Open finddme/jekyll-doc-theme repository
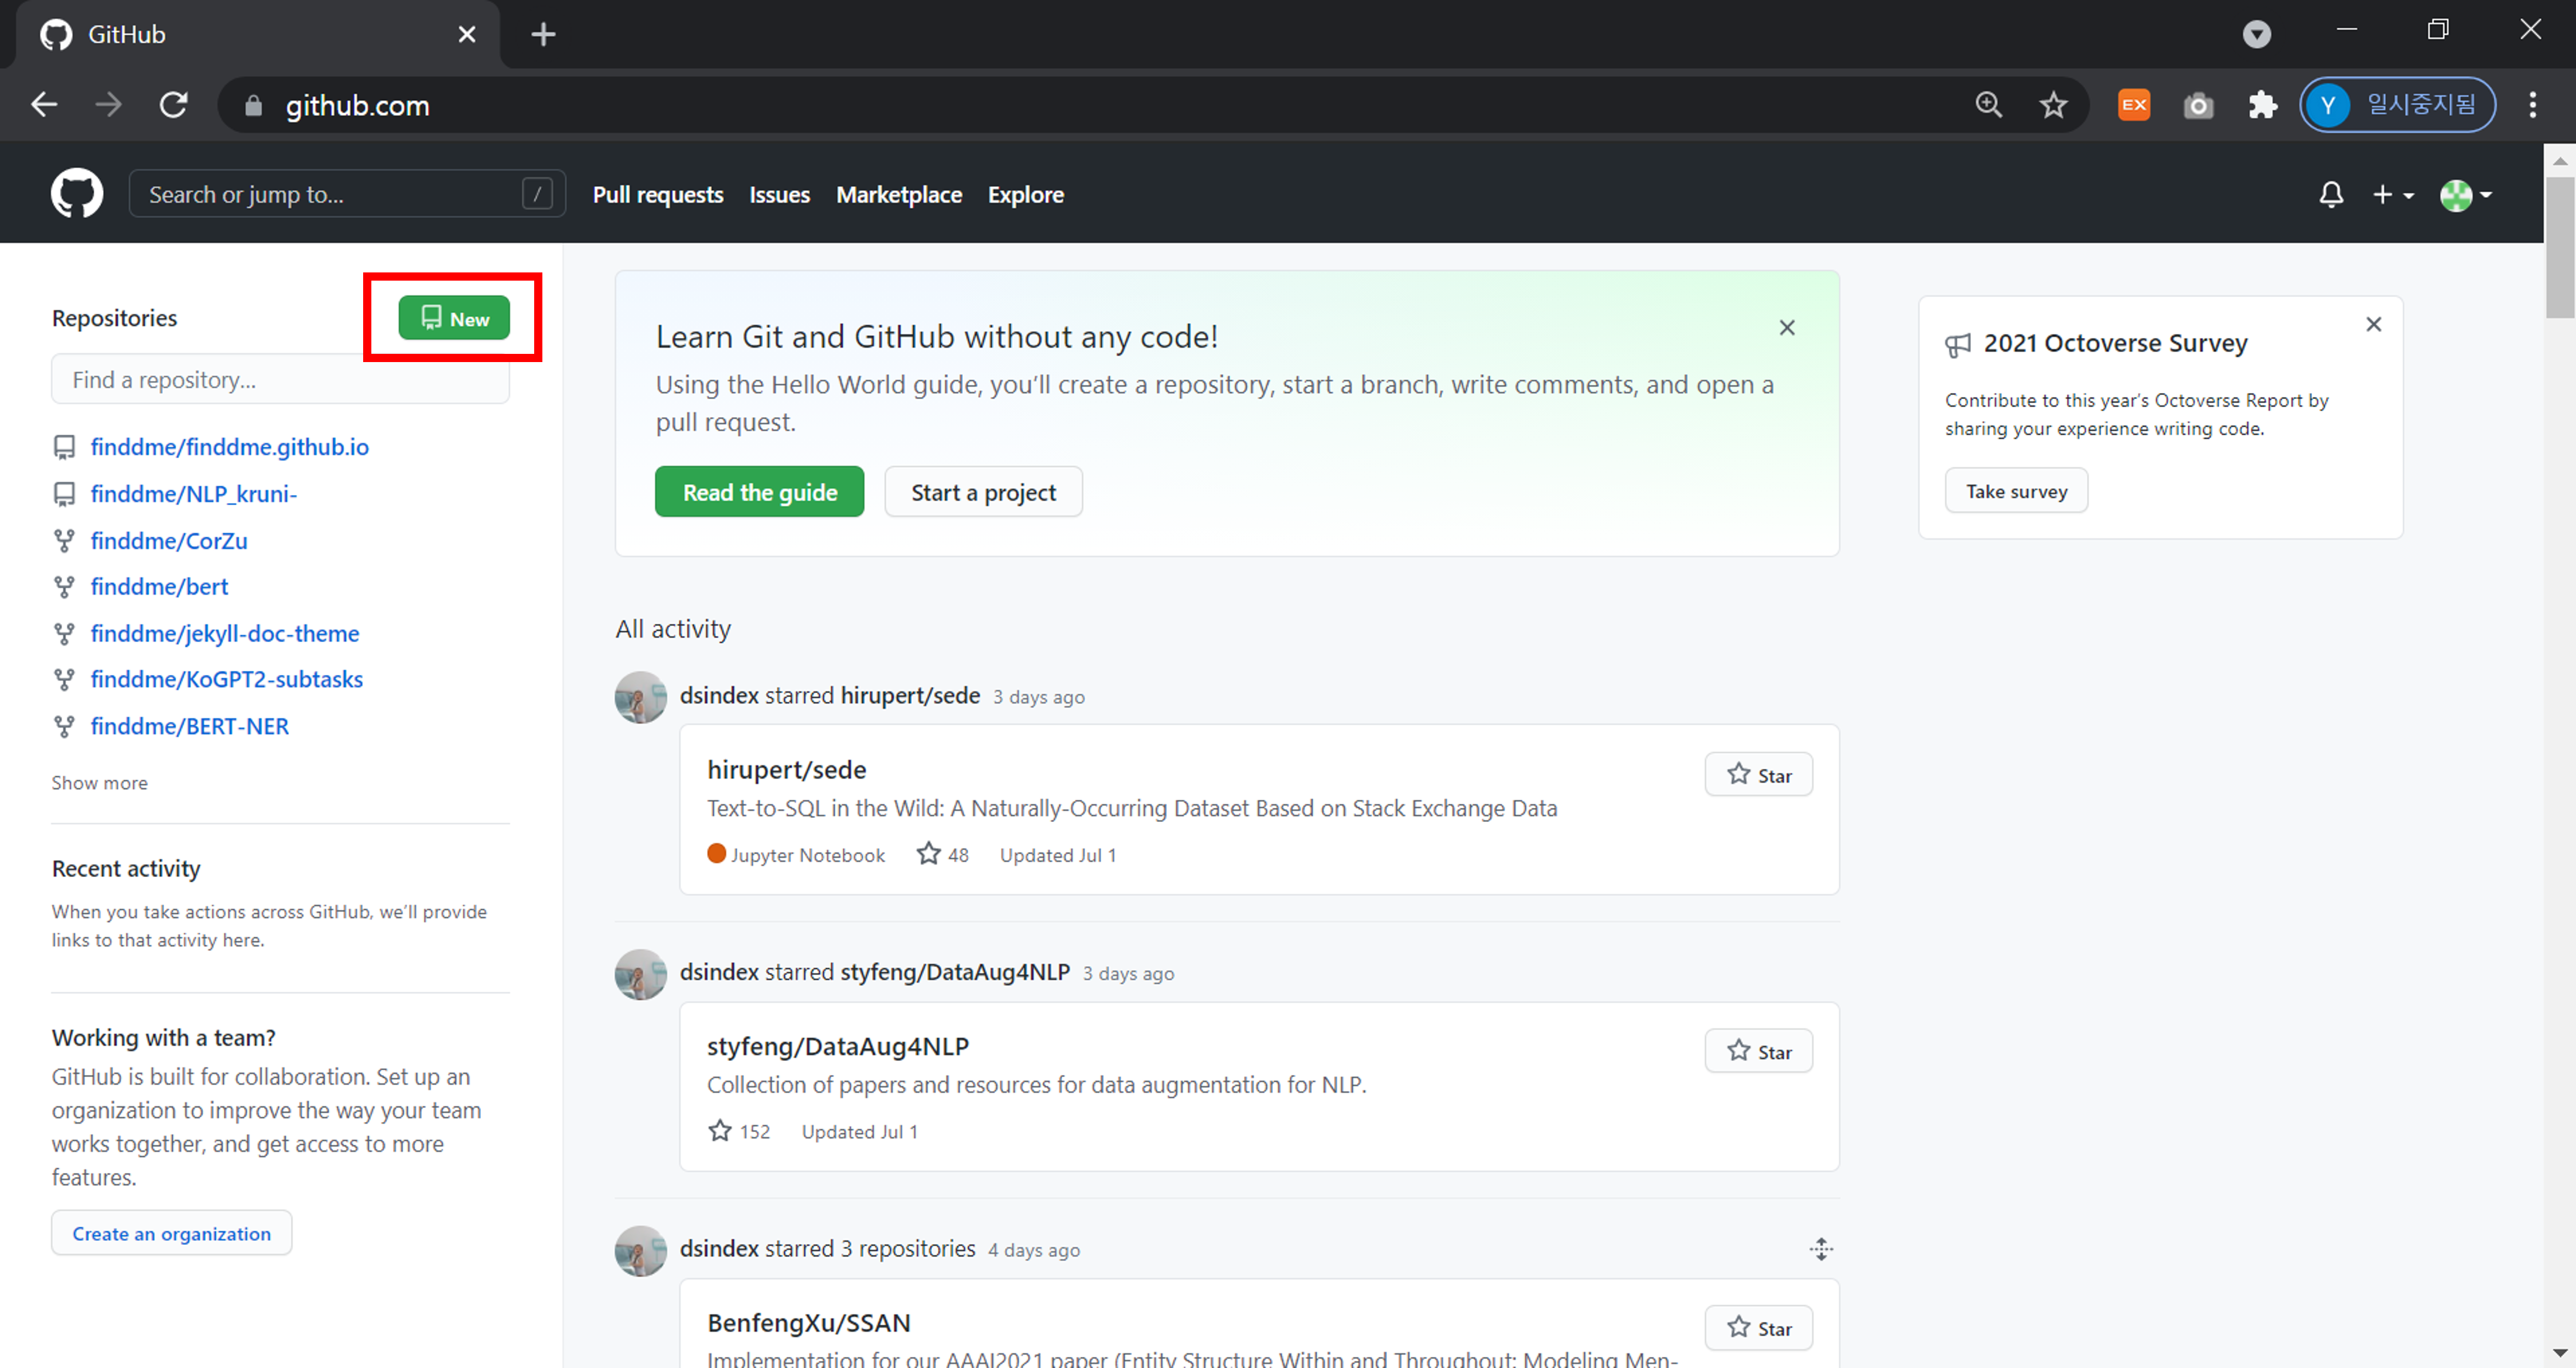This screenshot has height=1368, width=2576. pyautogui.click(x=224, y=633)
